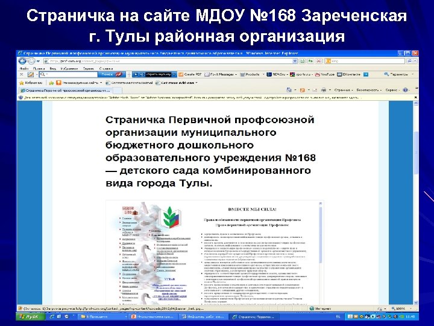Open the ВКонтакте toolbar link
Screen dimensions: 434x326
(x=349, y=75)
